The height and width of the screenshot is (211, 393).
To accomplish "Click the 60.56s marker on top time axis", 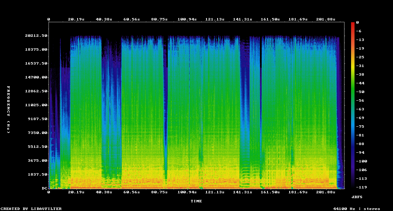I will pyautogui.click(x=132, y=19).
